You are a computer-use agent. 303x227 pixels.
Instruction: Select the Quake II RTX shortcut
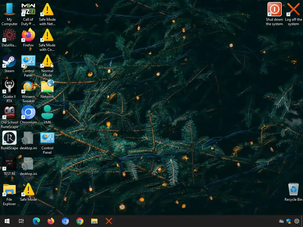9,91
